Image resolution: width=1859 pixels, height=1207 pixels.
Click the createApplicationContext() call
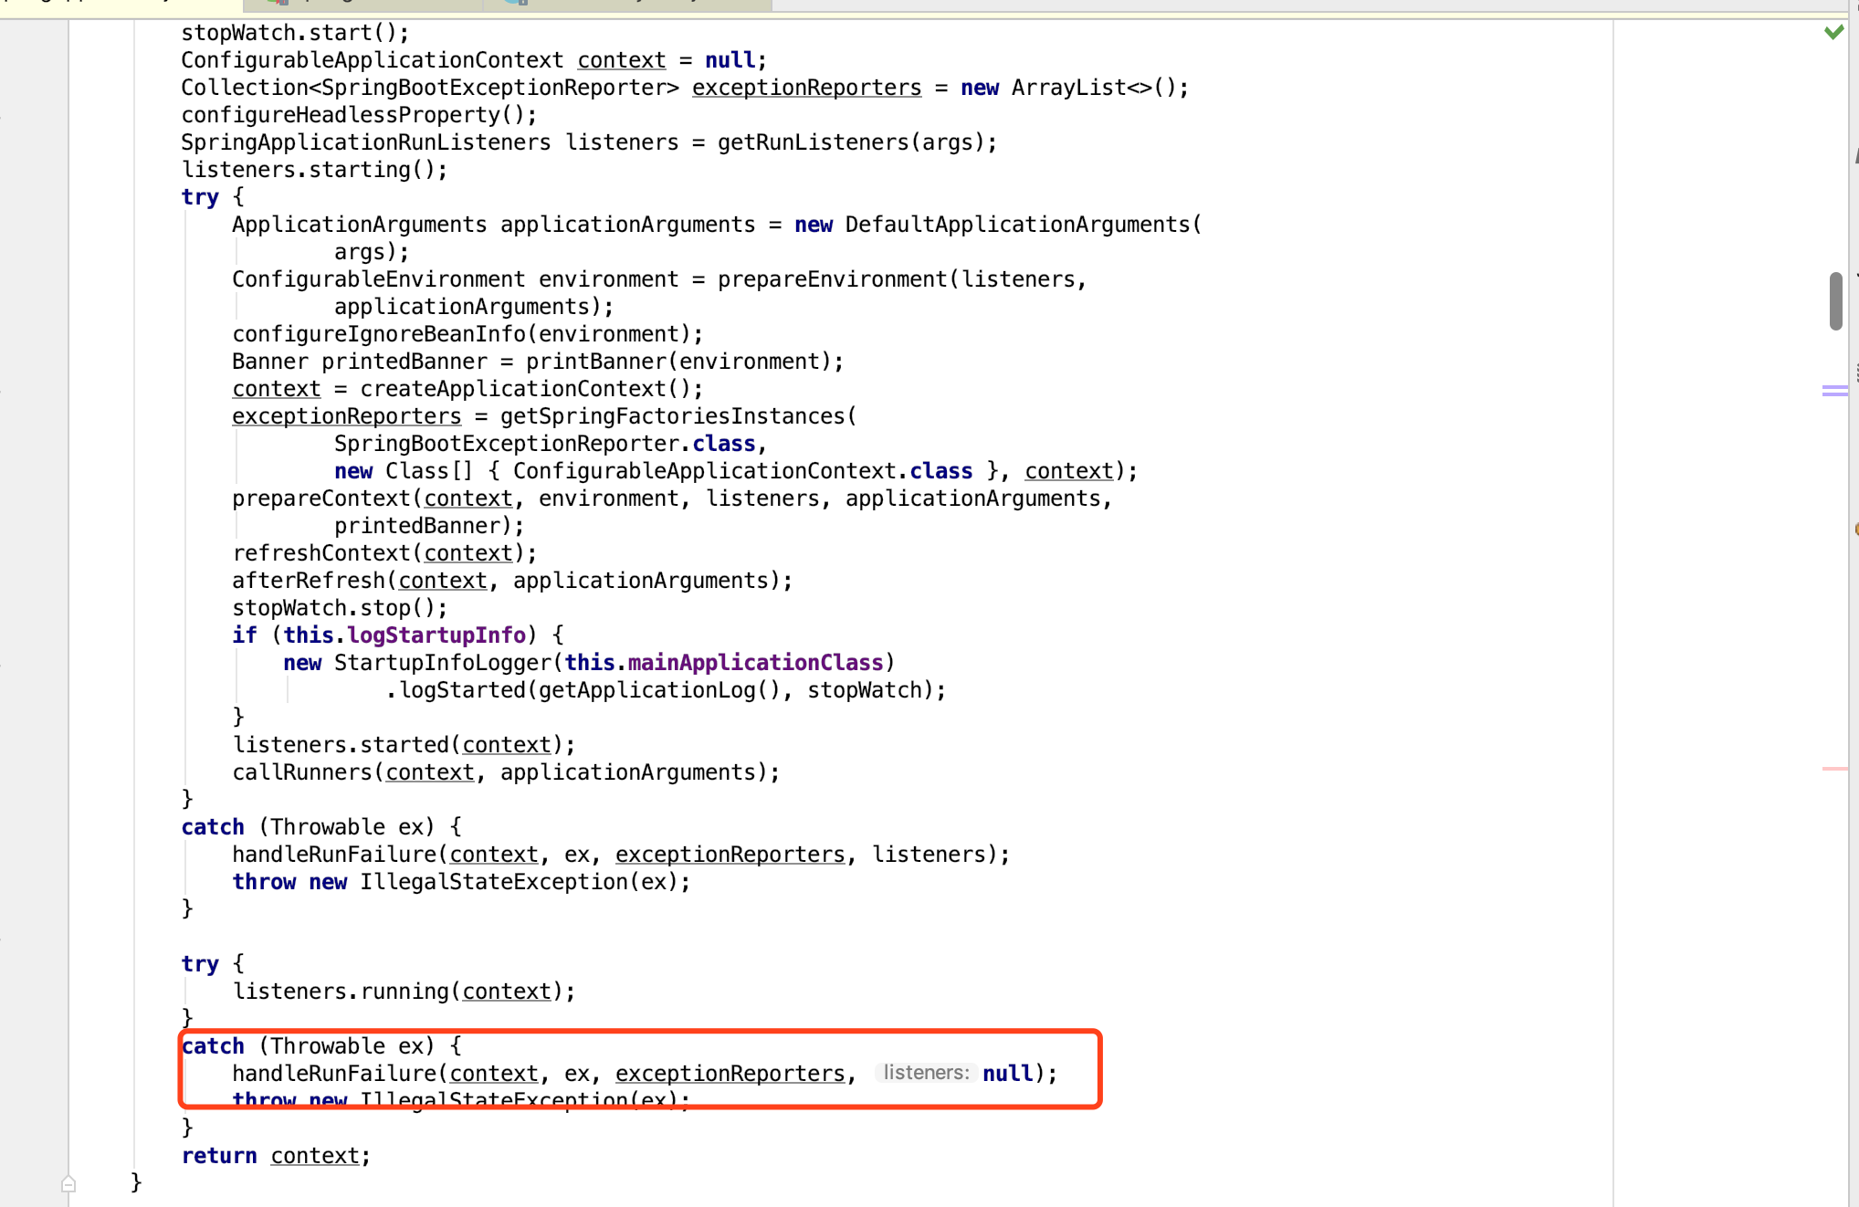(x=525, y=389)
